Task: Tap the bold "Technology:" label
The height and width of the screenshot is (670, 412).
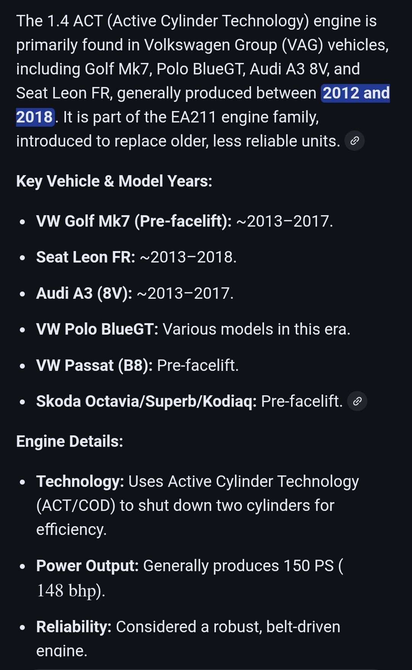Action: (x=80, y=481)
